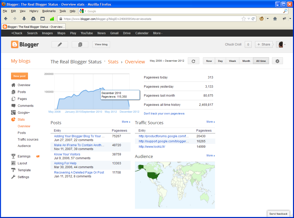Click the Layout icon in sidebar
This screenshot has height=218, width=294.
click(13, 163)
